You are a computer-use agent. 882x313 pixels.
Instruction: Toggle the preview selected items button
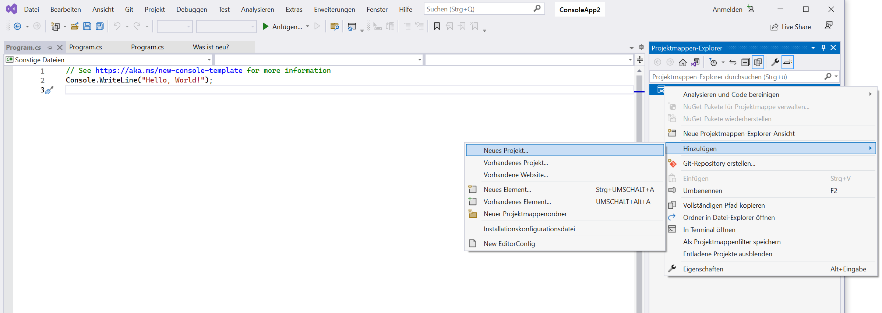pos(787,62)
